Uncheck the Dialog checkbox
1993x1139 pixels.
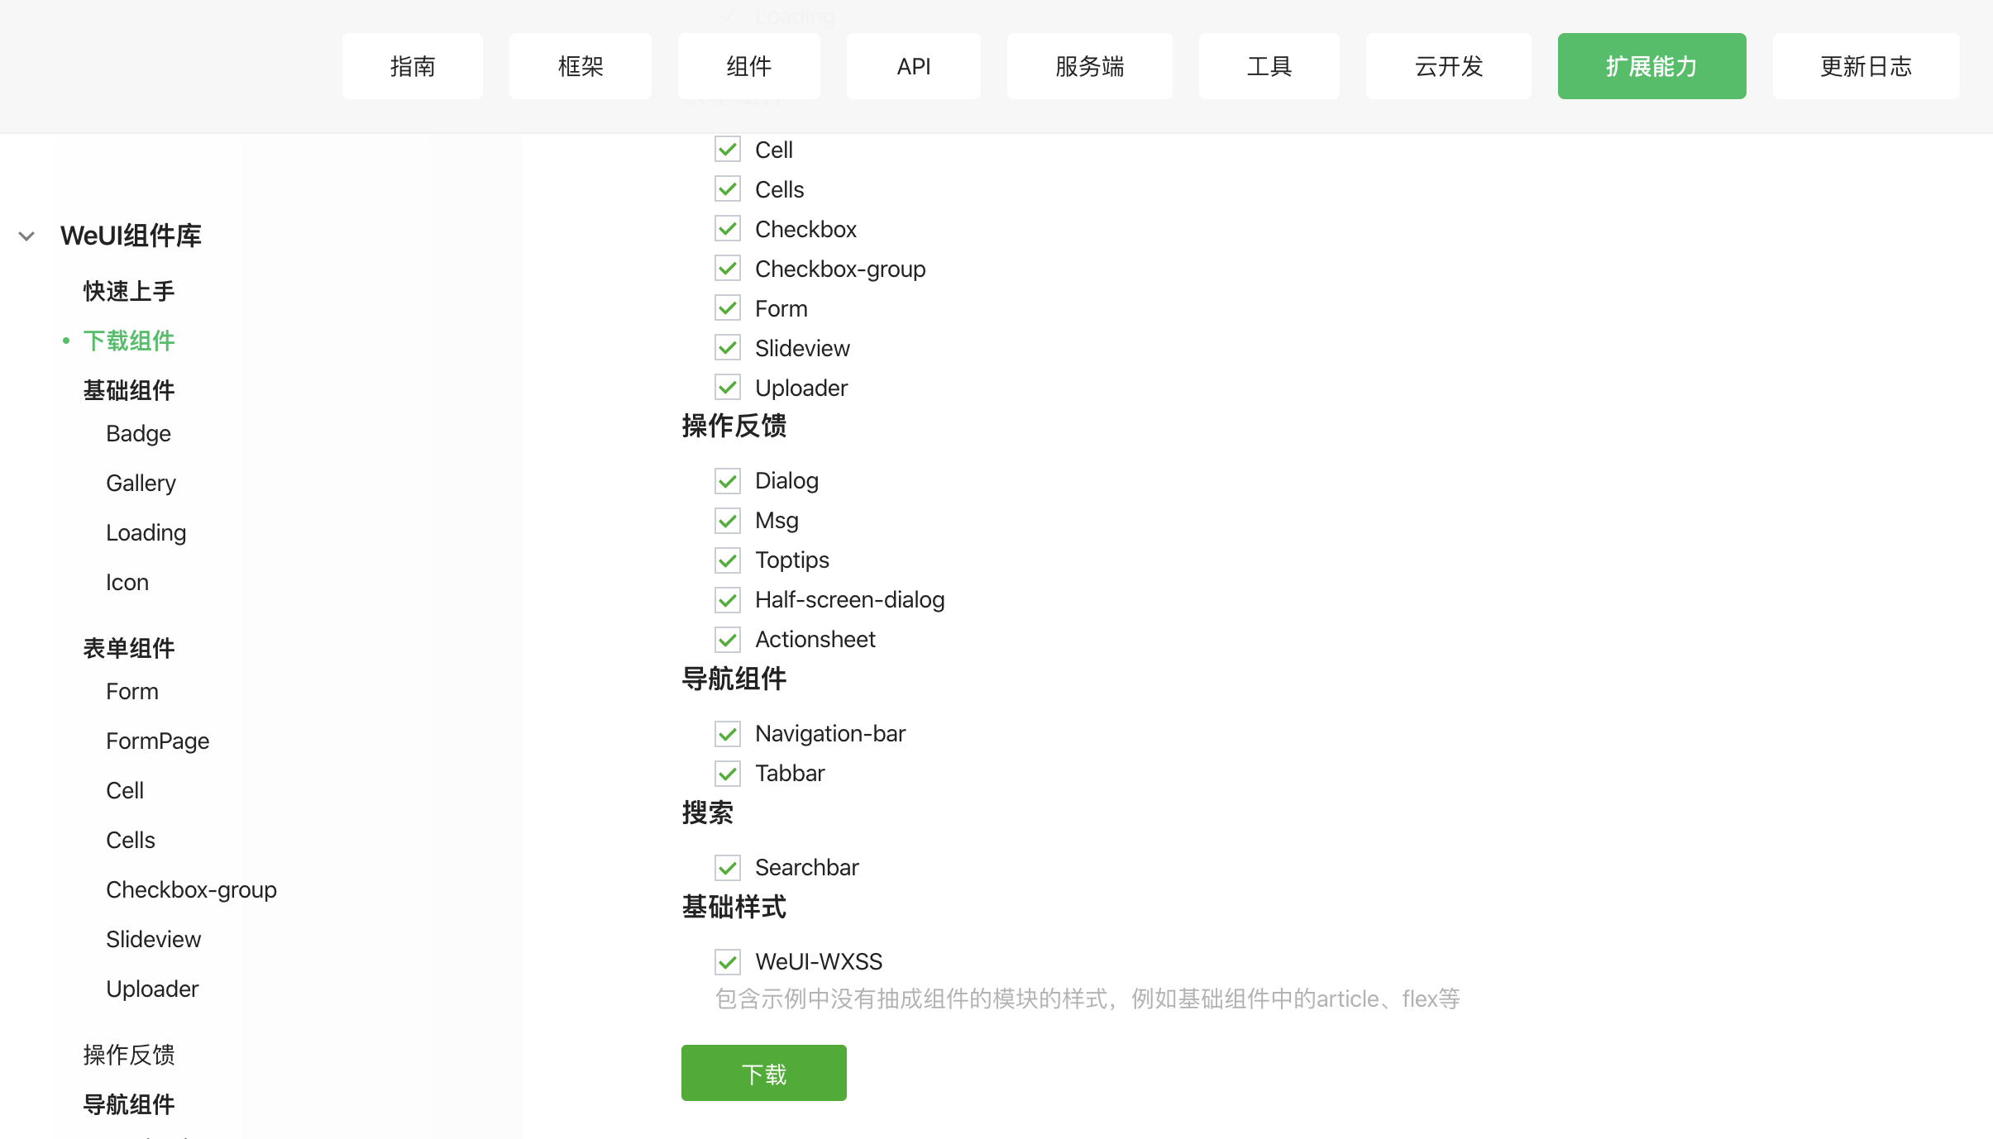727,480
